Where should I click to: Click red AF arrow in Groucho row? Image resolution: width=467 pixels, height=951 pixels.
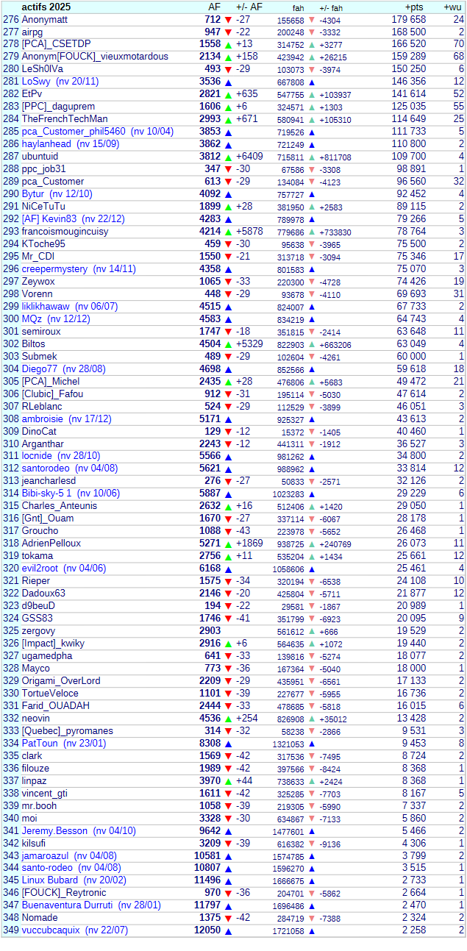pyautogui.click(x=228, y=531)
